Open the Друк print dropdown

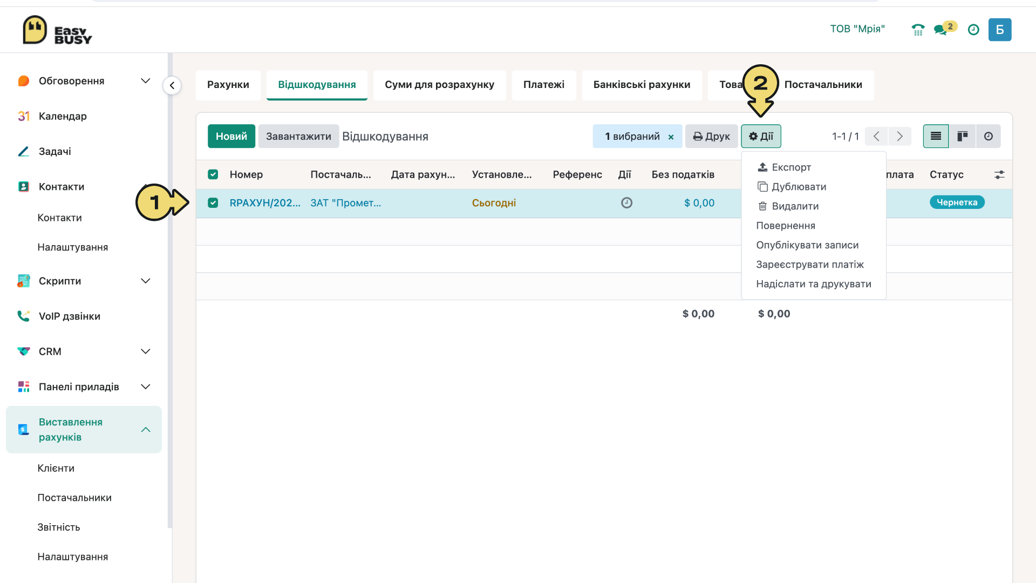[x=711, y=136]
